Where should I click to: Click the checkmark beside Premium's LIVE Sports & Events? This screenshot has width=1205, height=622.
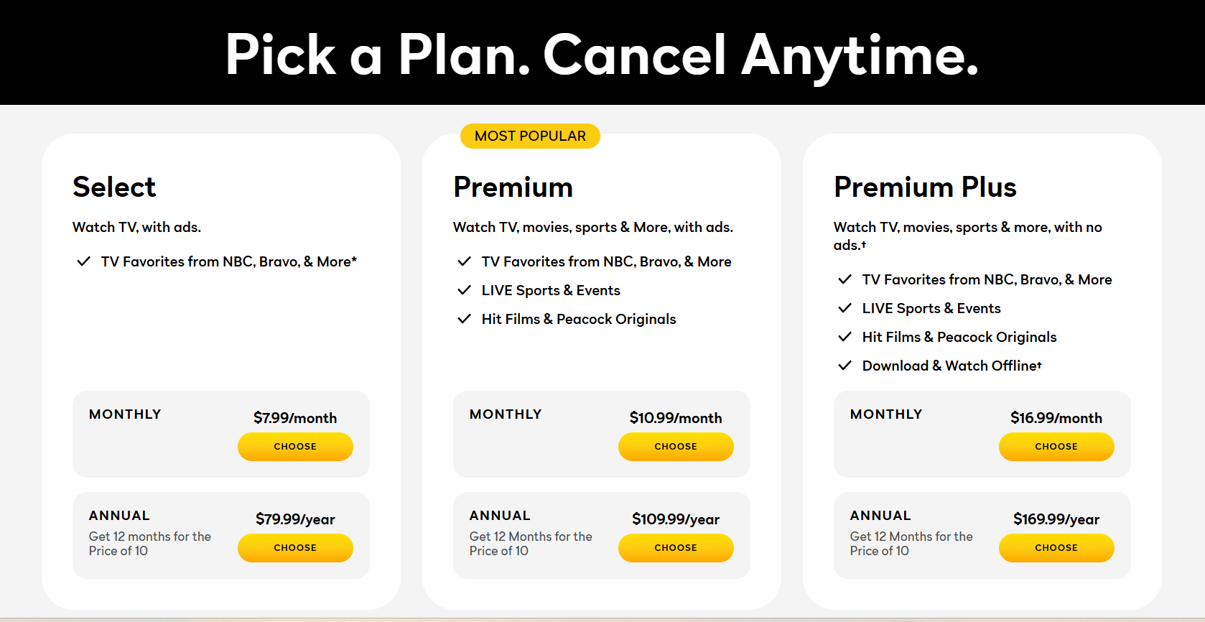pos(464,290)
